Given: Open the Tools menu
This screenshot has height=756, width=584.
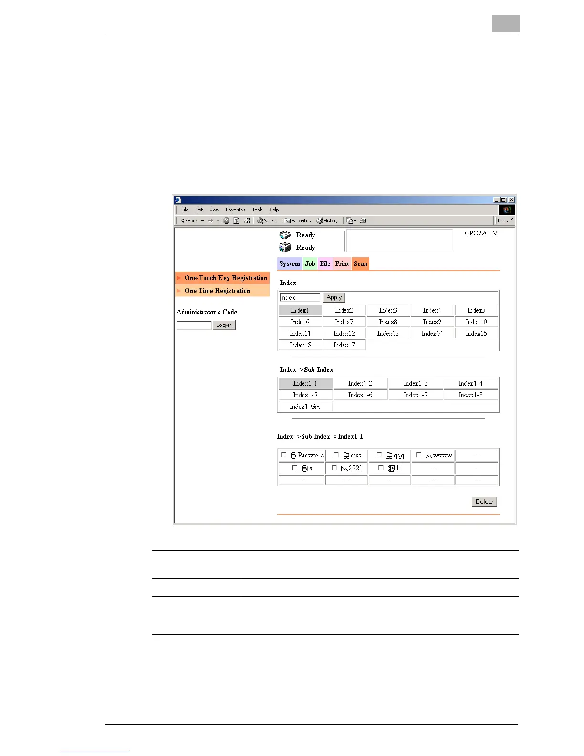Looking at the screenshot, I should (257, 210).
